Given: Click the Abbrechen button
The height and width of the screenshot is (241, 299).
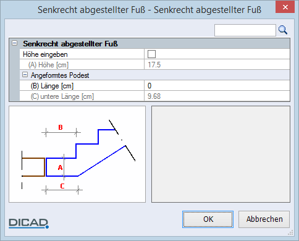Looking at the screenshot, I should tap(264, 219).
